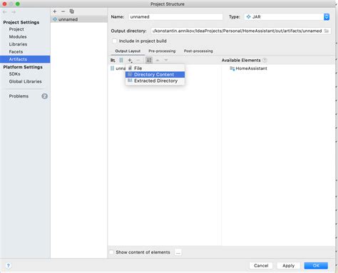338x273 pixels.
Task: Click the Apply button
Action: [x=288, y=266]
